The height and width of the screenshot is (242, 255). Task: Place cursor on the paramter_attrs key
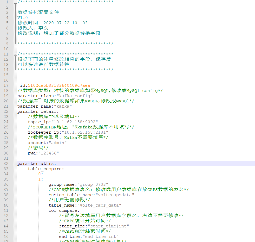tap(36, 164)
